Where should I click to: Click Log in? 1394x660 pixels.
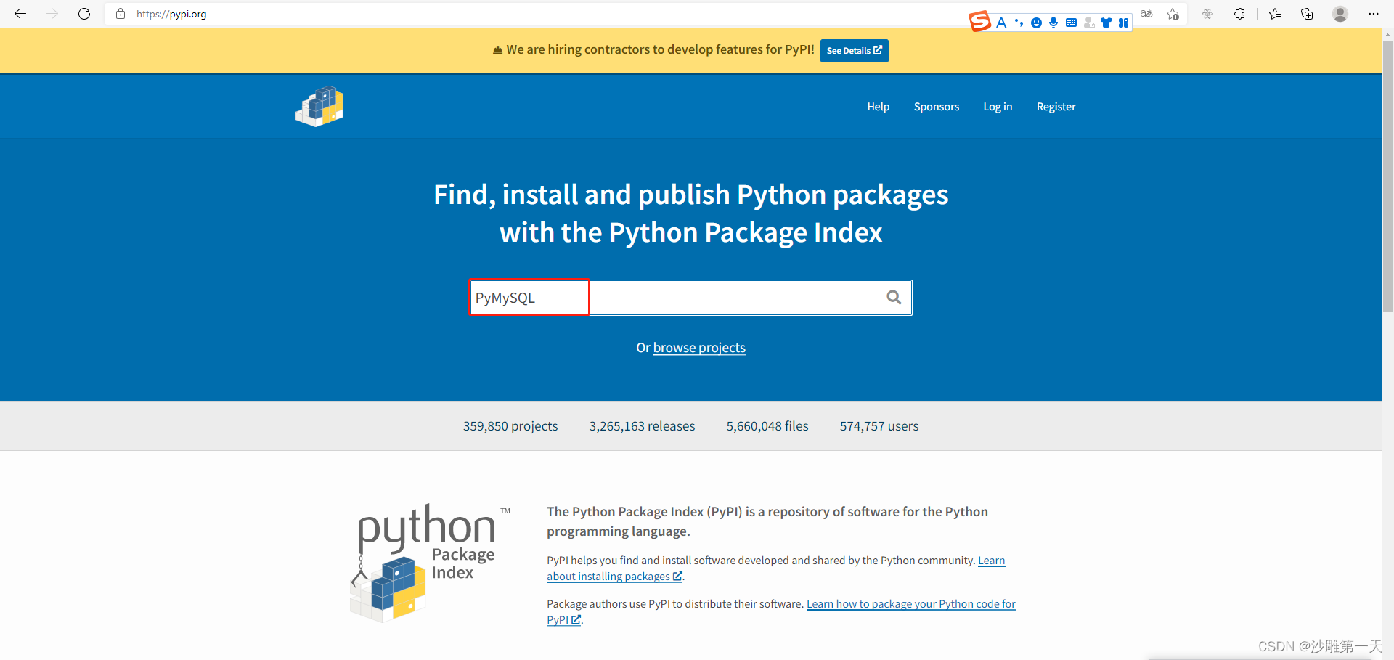pos(998,107)
